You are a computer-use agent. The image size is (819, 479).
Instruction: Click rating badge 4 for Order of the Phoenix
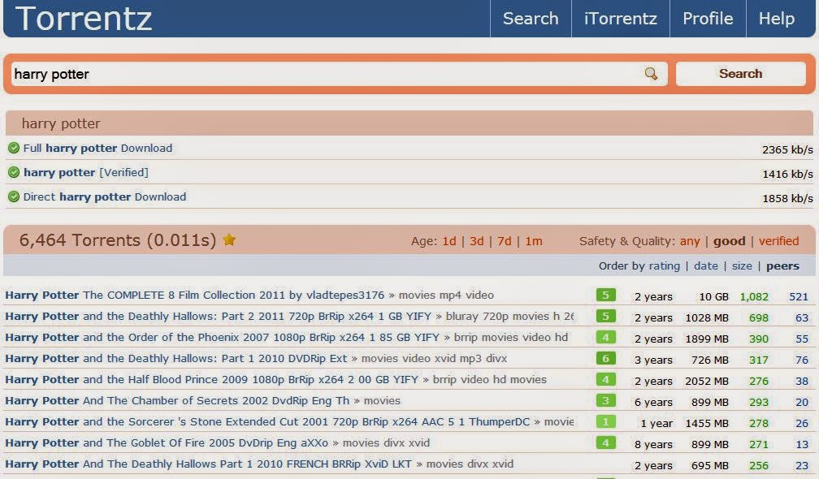click(x=606, y=337)
